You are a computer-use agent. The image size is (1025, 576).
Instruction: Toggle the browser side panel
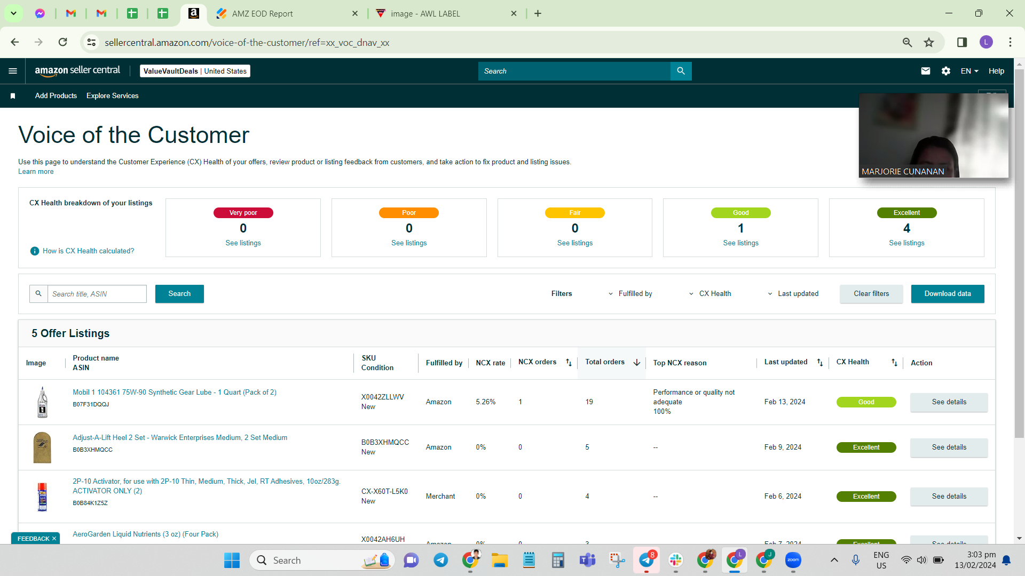click(x=962, y=42)
